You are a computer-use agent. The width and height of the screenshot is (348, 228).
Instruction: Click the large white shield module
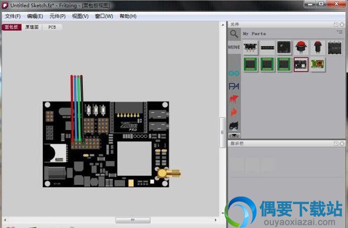point(135,158)
